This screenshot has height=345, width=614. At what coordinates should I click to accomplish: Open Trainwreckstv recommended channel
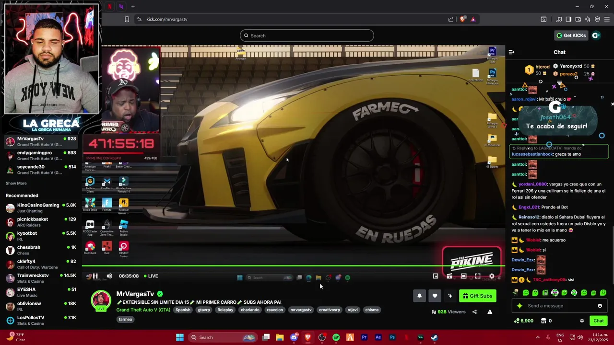click(41, 278)
